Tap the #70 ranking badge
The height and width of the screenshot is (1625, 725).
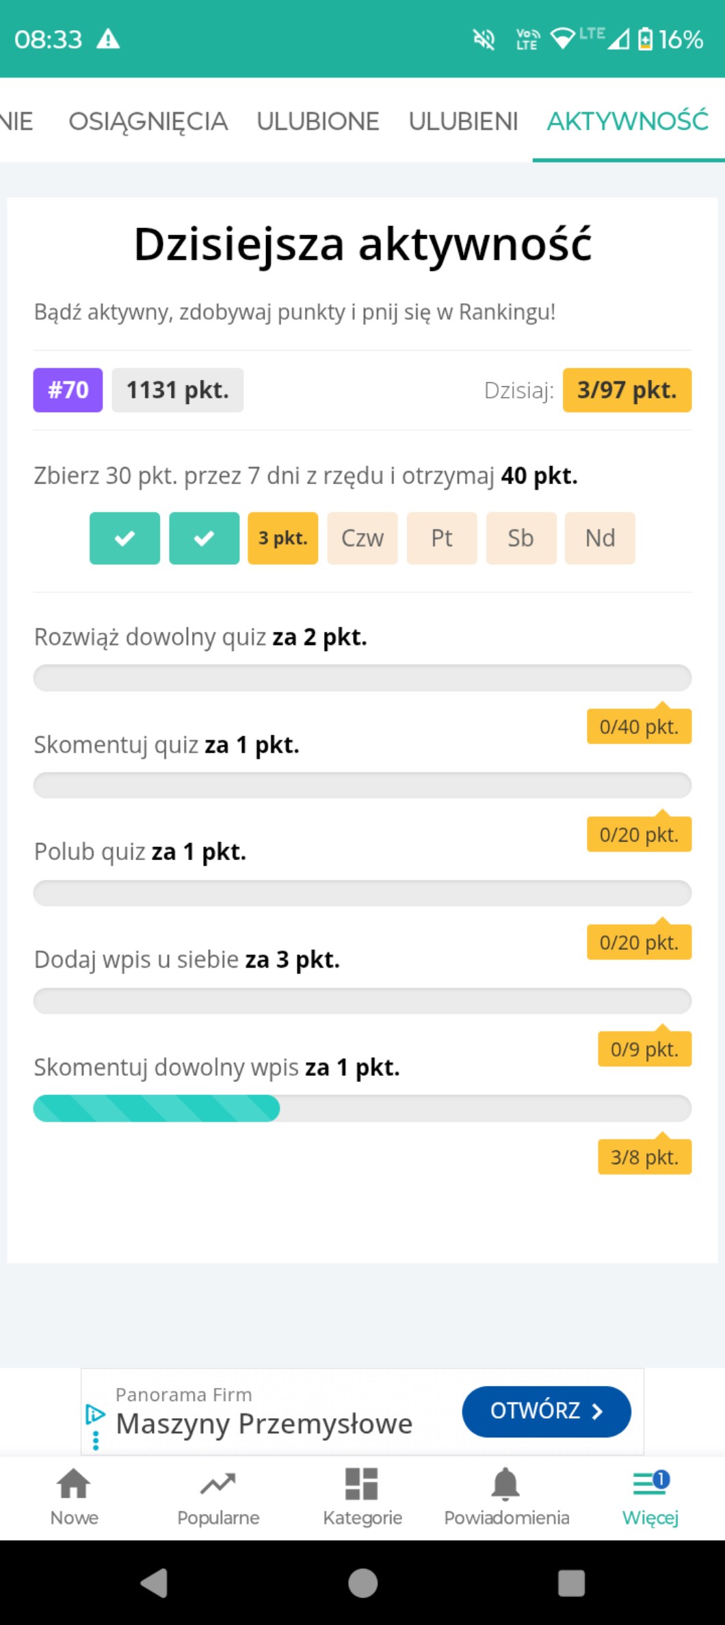[68, 390]
